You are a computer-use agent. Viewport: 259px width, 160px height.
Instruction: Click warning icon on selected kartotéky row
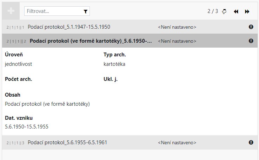(251, 41)
